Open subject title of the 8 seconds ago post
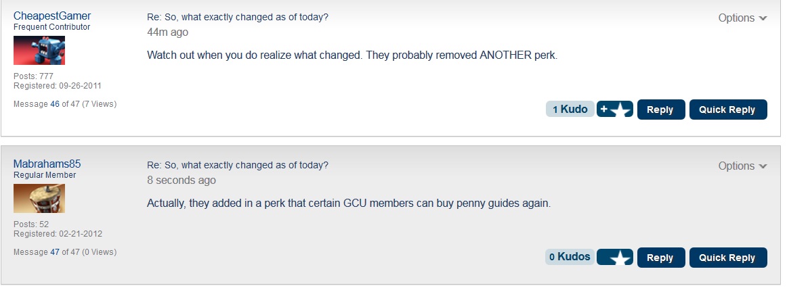The height and width of the screenshot is (288, 787). [x=238, y=165]
